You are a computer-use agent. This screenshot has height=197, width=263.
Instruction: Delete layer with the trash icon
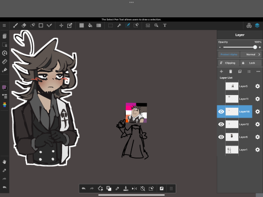230,71
